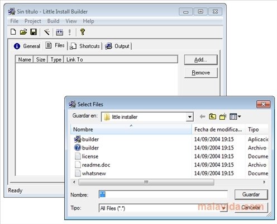
Task: Open the File menu
Action: pos(15,21)
